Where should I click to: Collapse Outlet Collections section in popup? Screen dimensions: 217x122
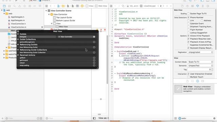click(18, 39)
